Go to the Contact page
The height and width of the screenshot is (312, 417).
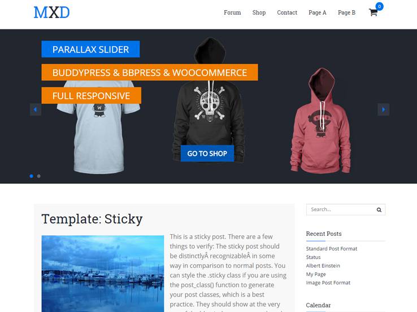[x=287, y=12]
